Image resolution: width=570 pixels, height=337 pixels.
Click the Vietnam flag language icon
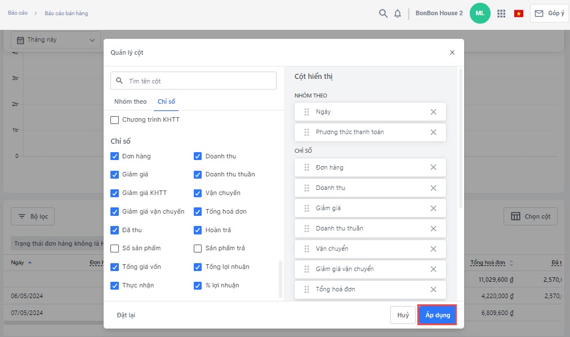(x=519, y=14)
